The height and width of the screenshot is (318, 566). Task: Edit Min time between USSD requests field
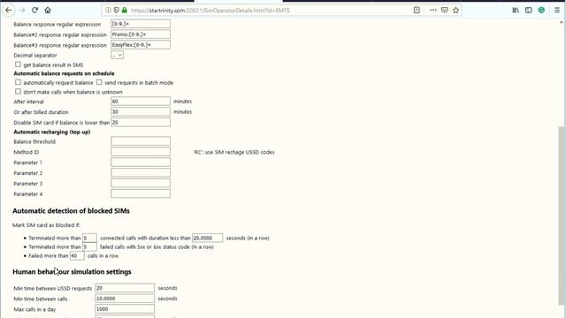point(125,288)
